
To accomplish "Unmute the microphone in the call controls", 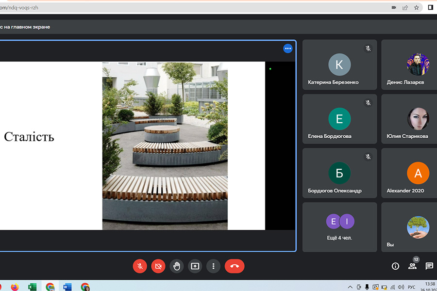I will 140,266.
